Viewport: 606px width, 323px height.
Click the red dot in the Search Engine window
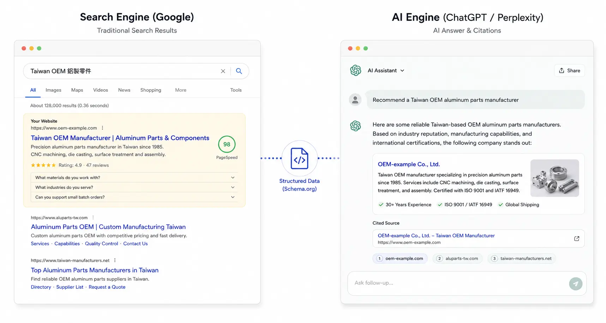[x=24, y=48]
